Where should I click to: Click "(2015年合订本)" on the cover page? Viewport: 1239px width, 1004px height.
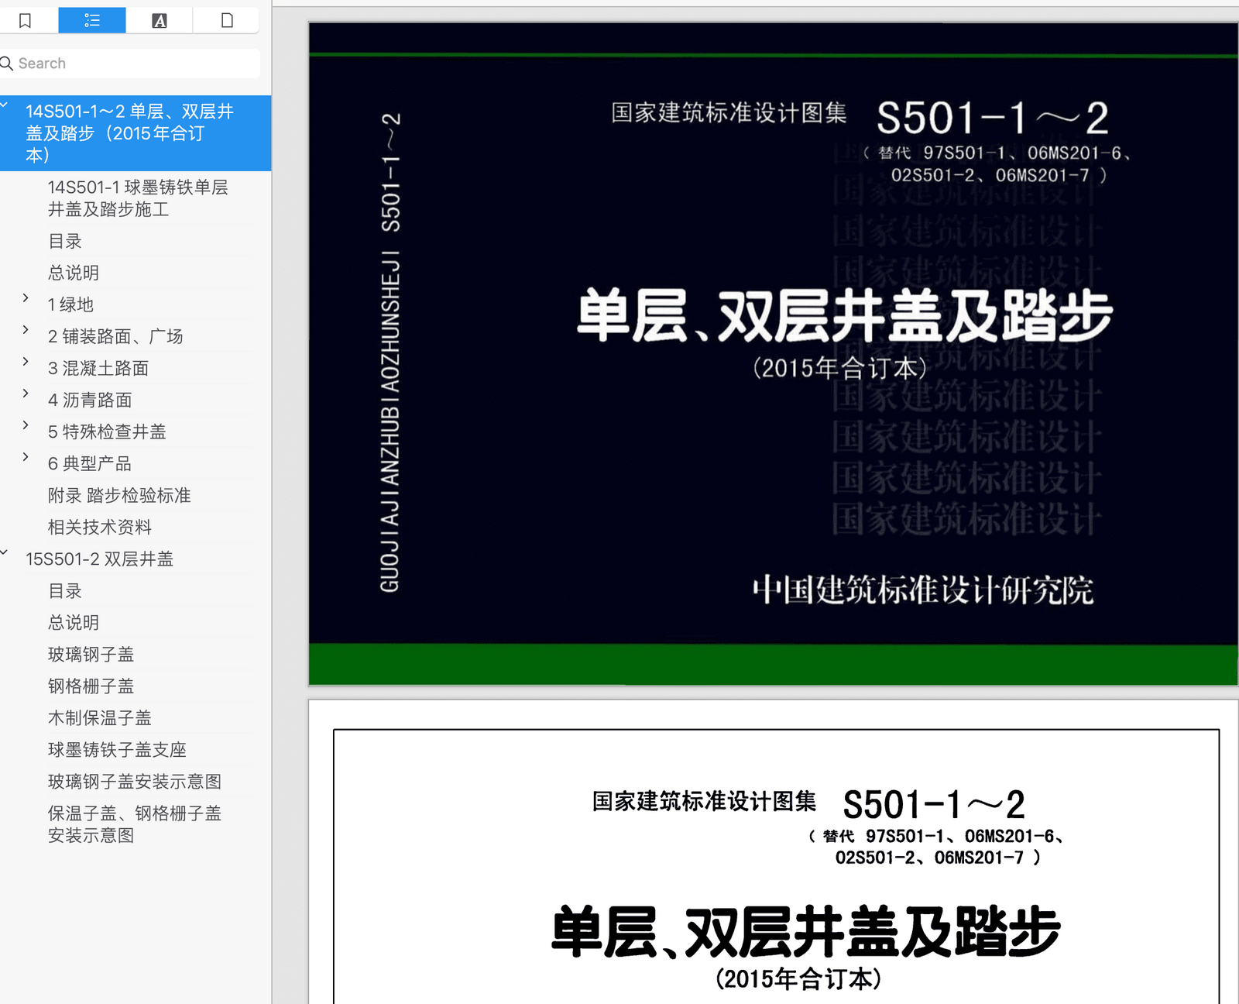[840, 368]
